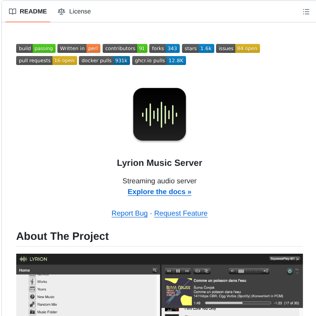Click the Lyrion Music Server title
This screenshot has width=316, height=316.
(x=160, y=163)
